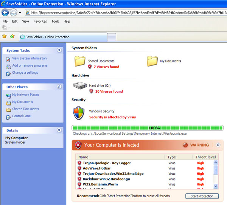
Task: Open the recent pages dropdown arrow
Action: (x=20, y=13)
